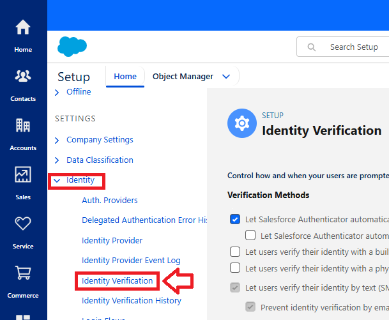Open the Identity Verification History link
The width and height of the screenshot is (389, 320).
tap(132, 301)
